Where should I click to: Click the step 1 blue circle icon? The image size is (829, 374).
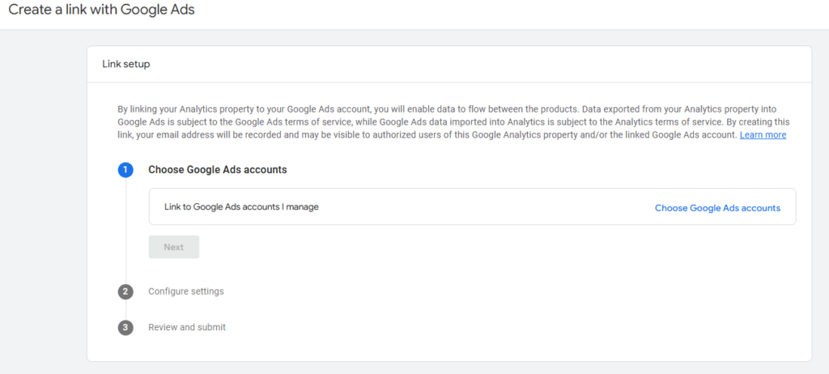pyautogui.click(x=125, y=170)
